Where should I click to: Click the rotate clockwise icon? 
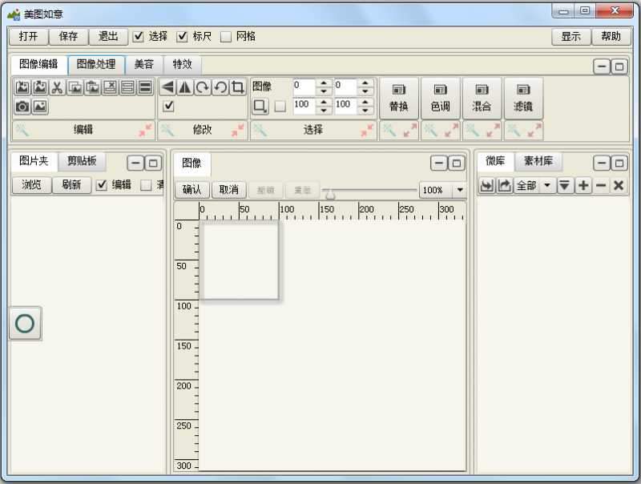(x=202, y=87)
